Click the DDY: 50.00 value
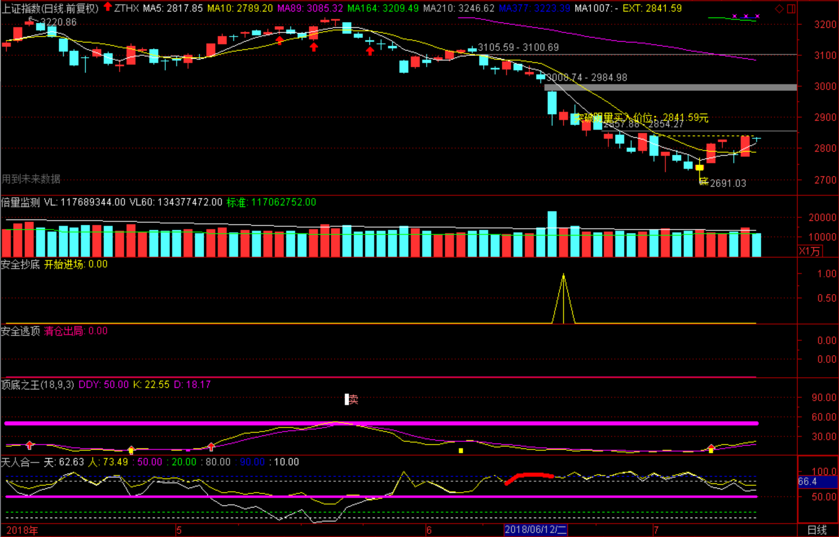839x537 pixels. point(104,384)
